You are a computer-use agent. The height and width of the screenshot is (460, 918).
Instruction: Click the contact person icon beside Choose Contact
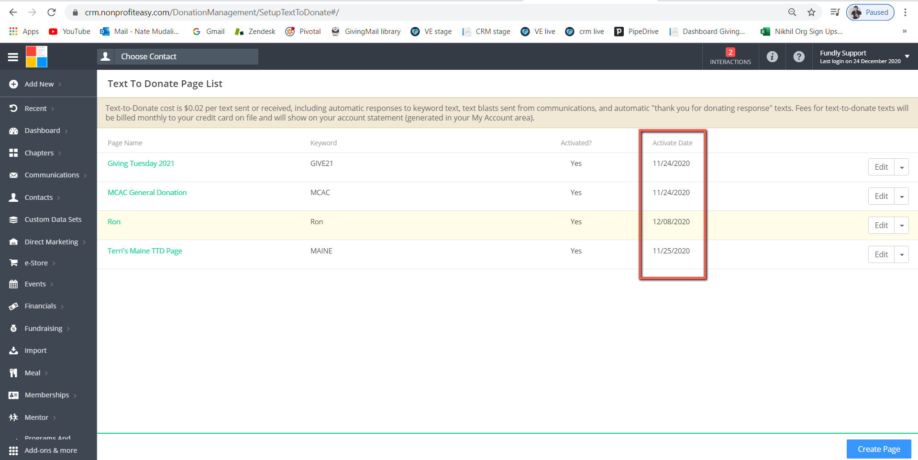coord(106,56)
